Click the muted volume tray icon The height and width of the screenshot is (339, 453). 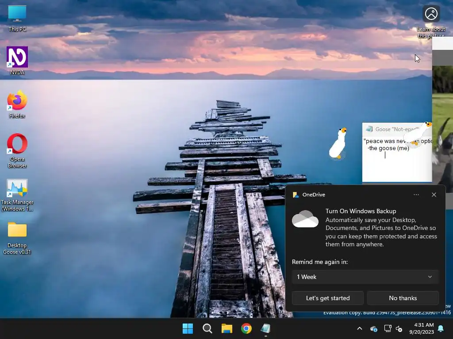pos(399,328)
